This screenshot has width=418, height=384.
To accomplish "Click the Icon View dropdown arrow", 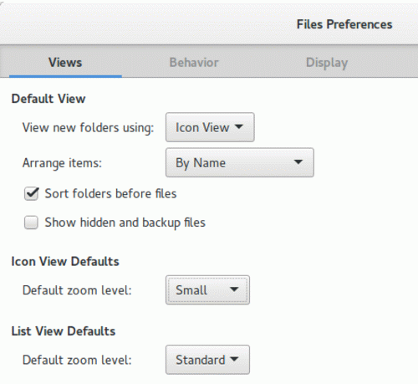I will click(x=239, y=126).
